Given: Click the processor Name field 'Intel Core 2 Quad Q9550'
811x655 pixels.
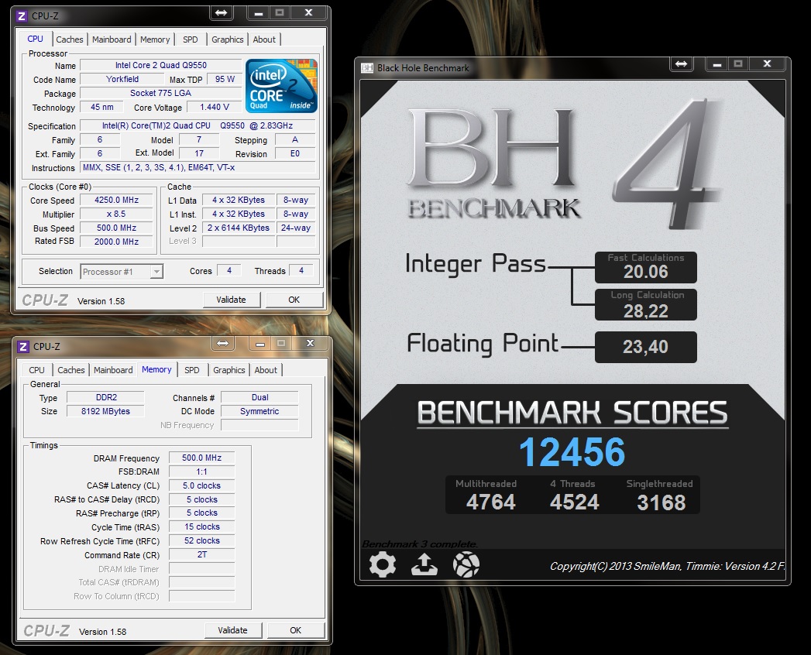Looking at the screenshot, I should click(161, 65).
